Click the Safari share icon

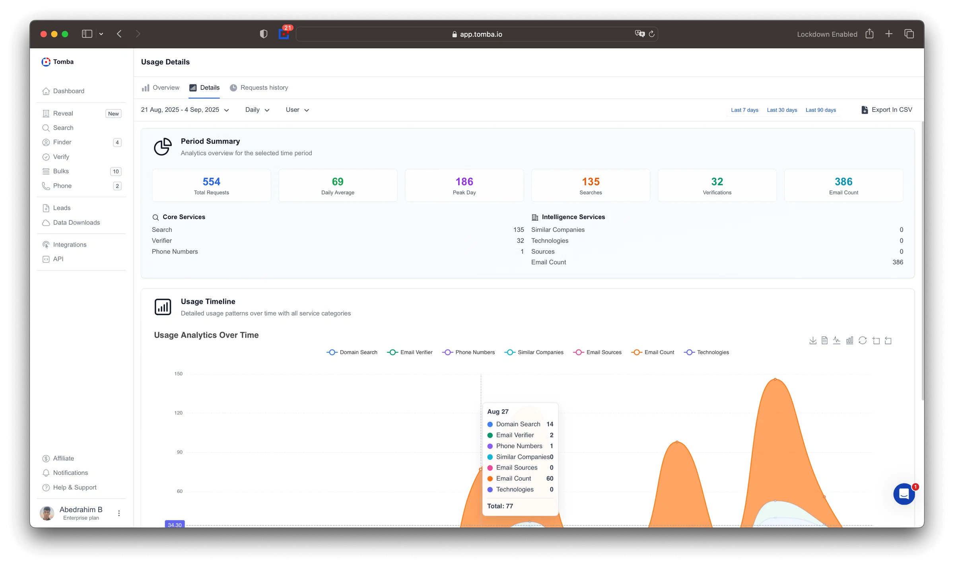click(870, 34)
